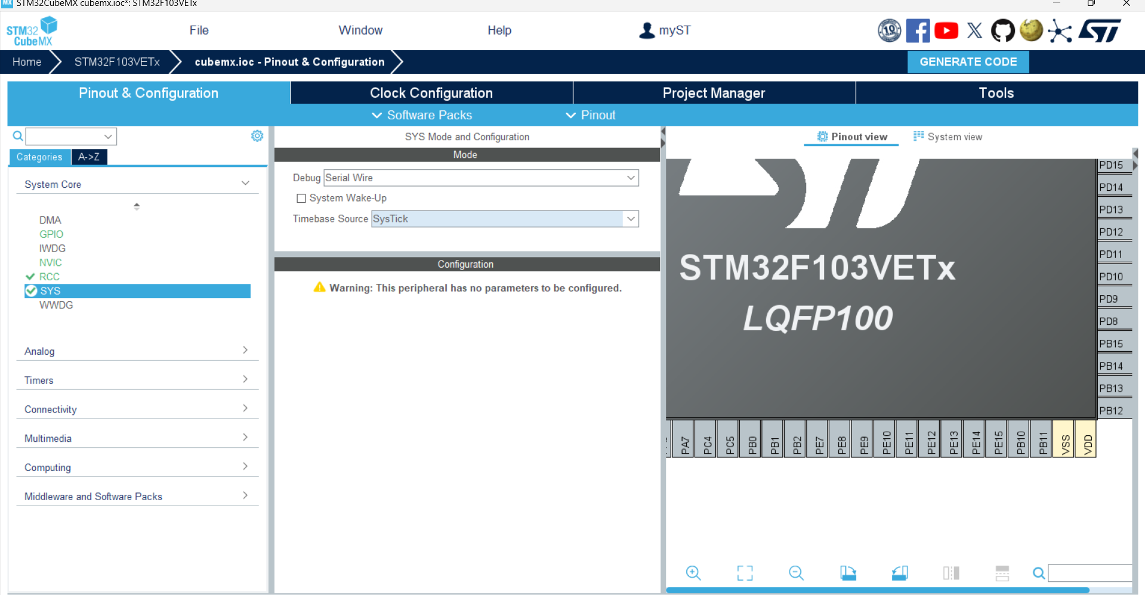Select the Pinout & Configuration tab
The height and width of the screenshot is (595, 1145).
click(149, 93)
